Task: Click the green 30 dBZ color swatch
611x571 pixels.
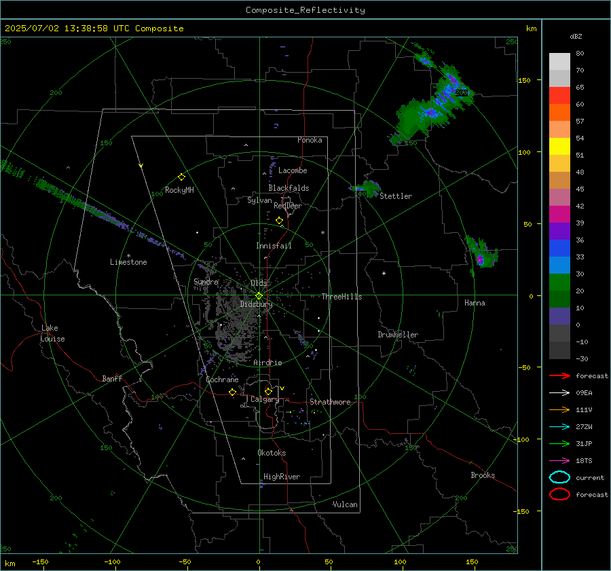Action: coord(559,282)
